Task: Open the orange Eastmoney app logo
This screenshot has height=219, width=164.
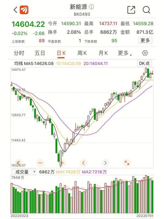Action: [24, 10]
